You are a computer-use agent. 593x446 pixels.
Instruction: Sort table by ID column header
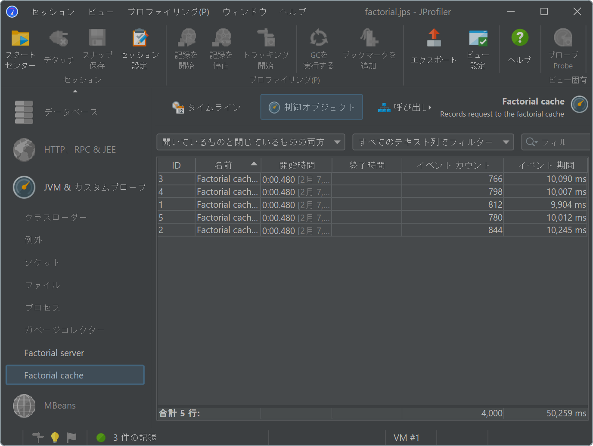(x=176, y=165)
